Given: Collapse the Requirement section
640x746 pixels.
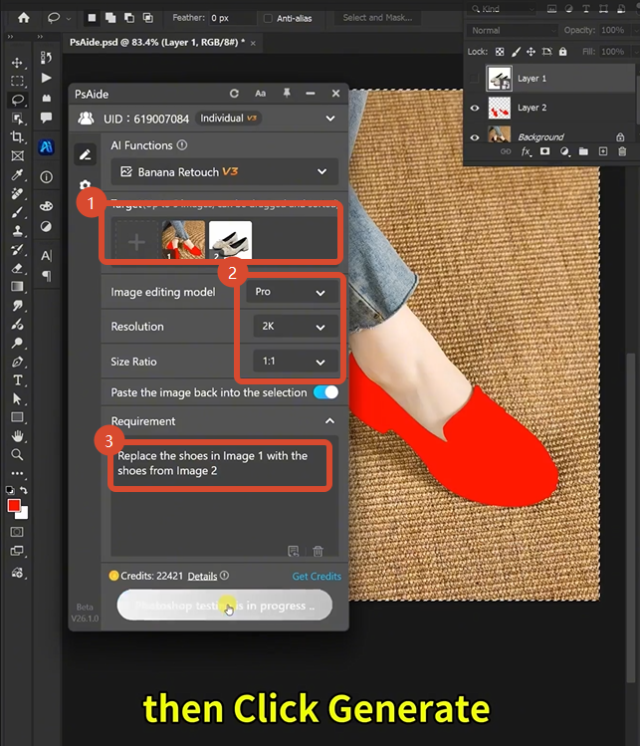Looking at the screenshot, I should 329,421.
